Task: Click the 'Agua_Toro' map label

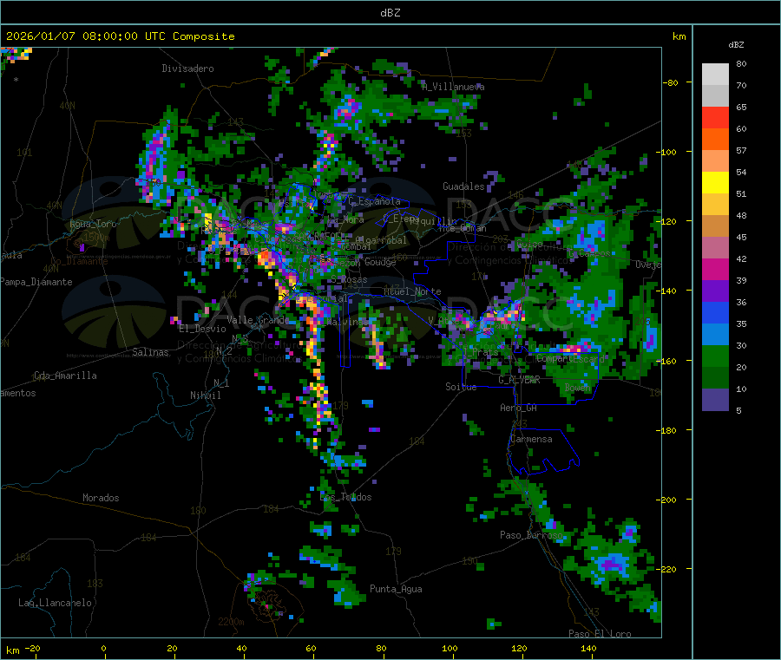Action: (93, 224)
